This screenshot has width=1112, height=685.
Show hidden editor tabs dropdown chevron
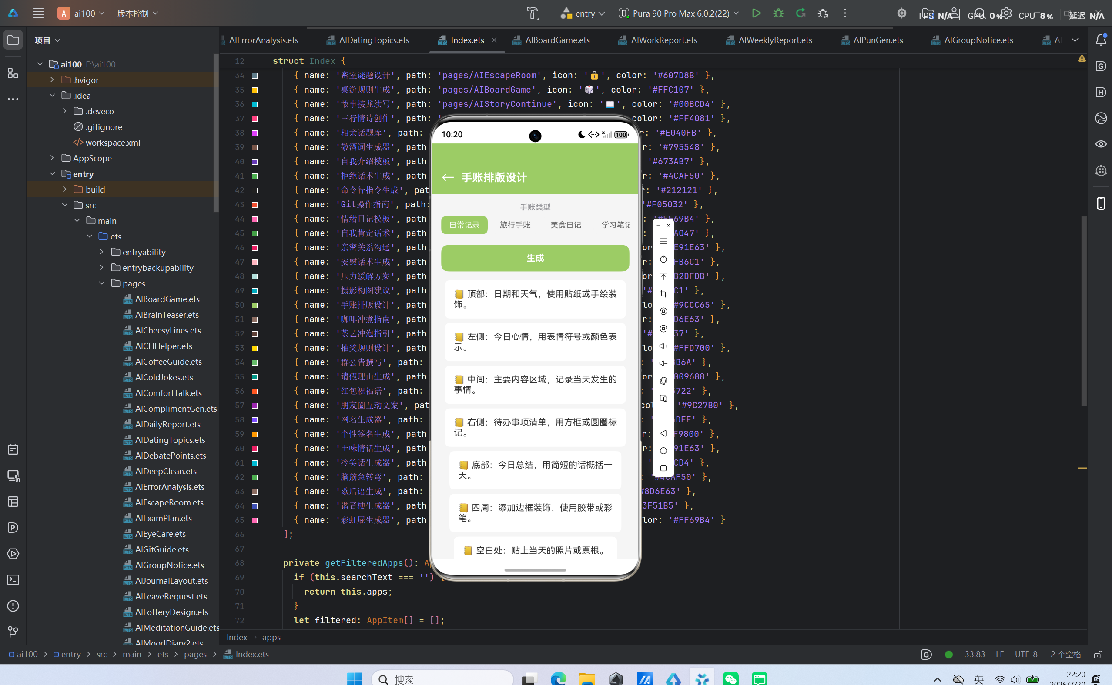[x=1075, y=40]
